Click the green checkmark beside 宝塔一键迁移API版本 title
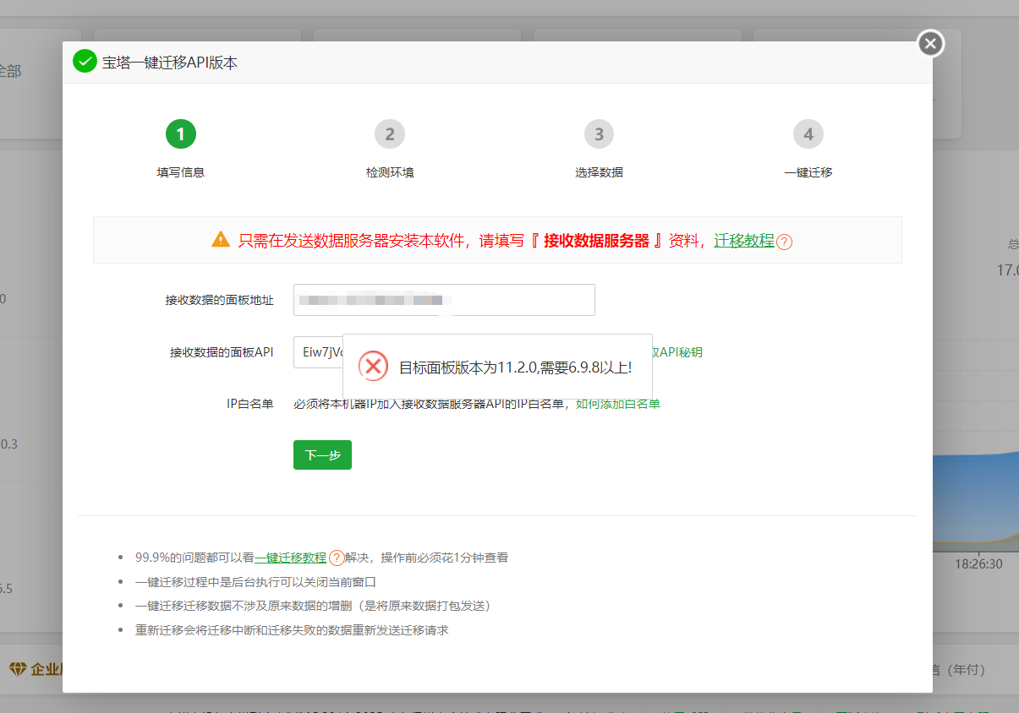Image resolution: width=1019 pixels, height=713 pixels. 85,62
